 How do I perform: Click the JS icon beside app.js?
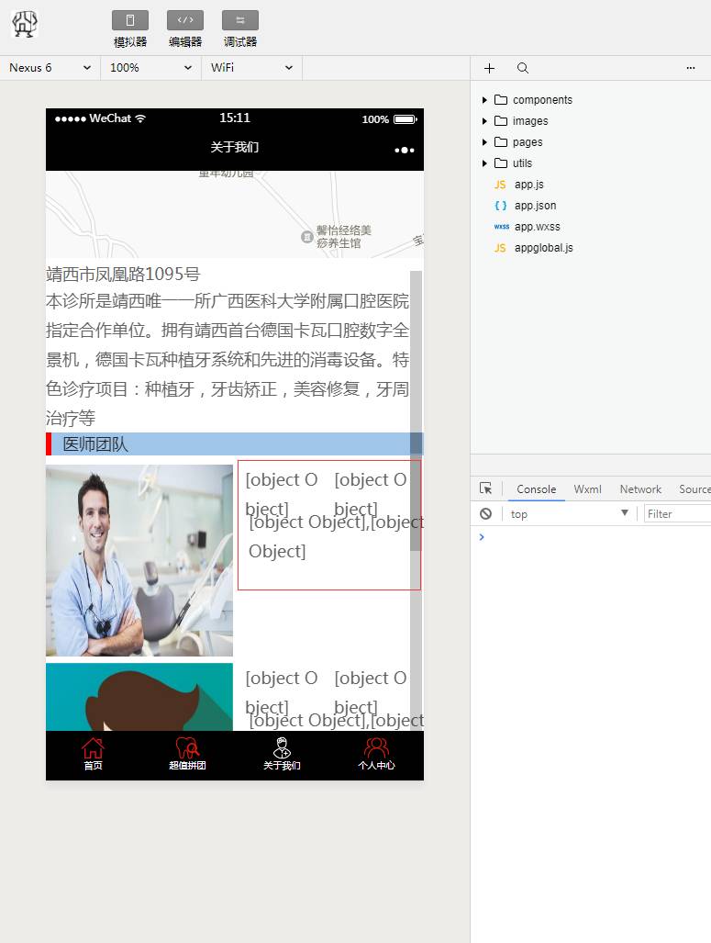[x=500, y=185]
